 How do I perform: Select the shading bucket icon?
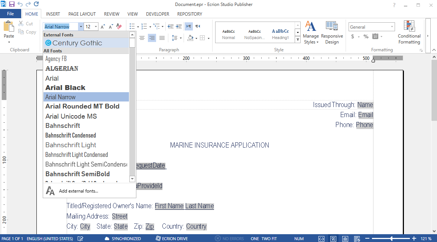(190, 38)
